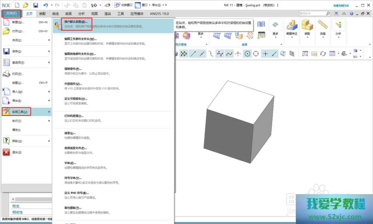Click the Save disk icon in quick access toolbar
The height and width of the screenshot is (224, 373).
[35, 5]
